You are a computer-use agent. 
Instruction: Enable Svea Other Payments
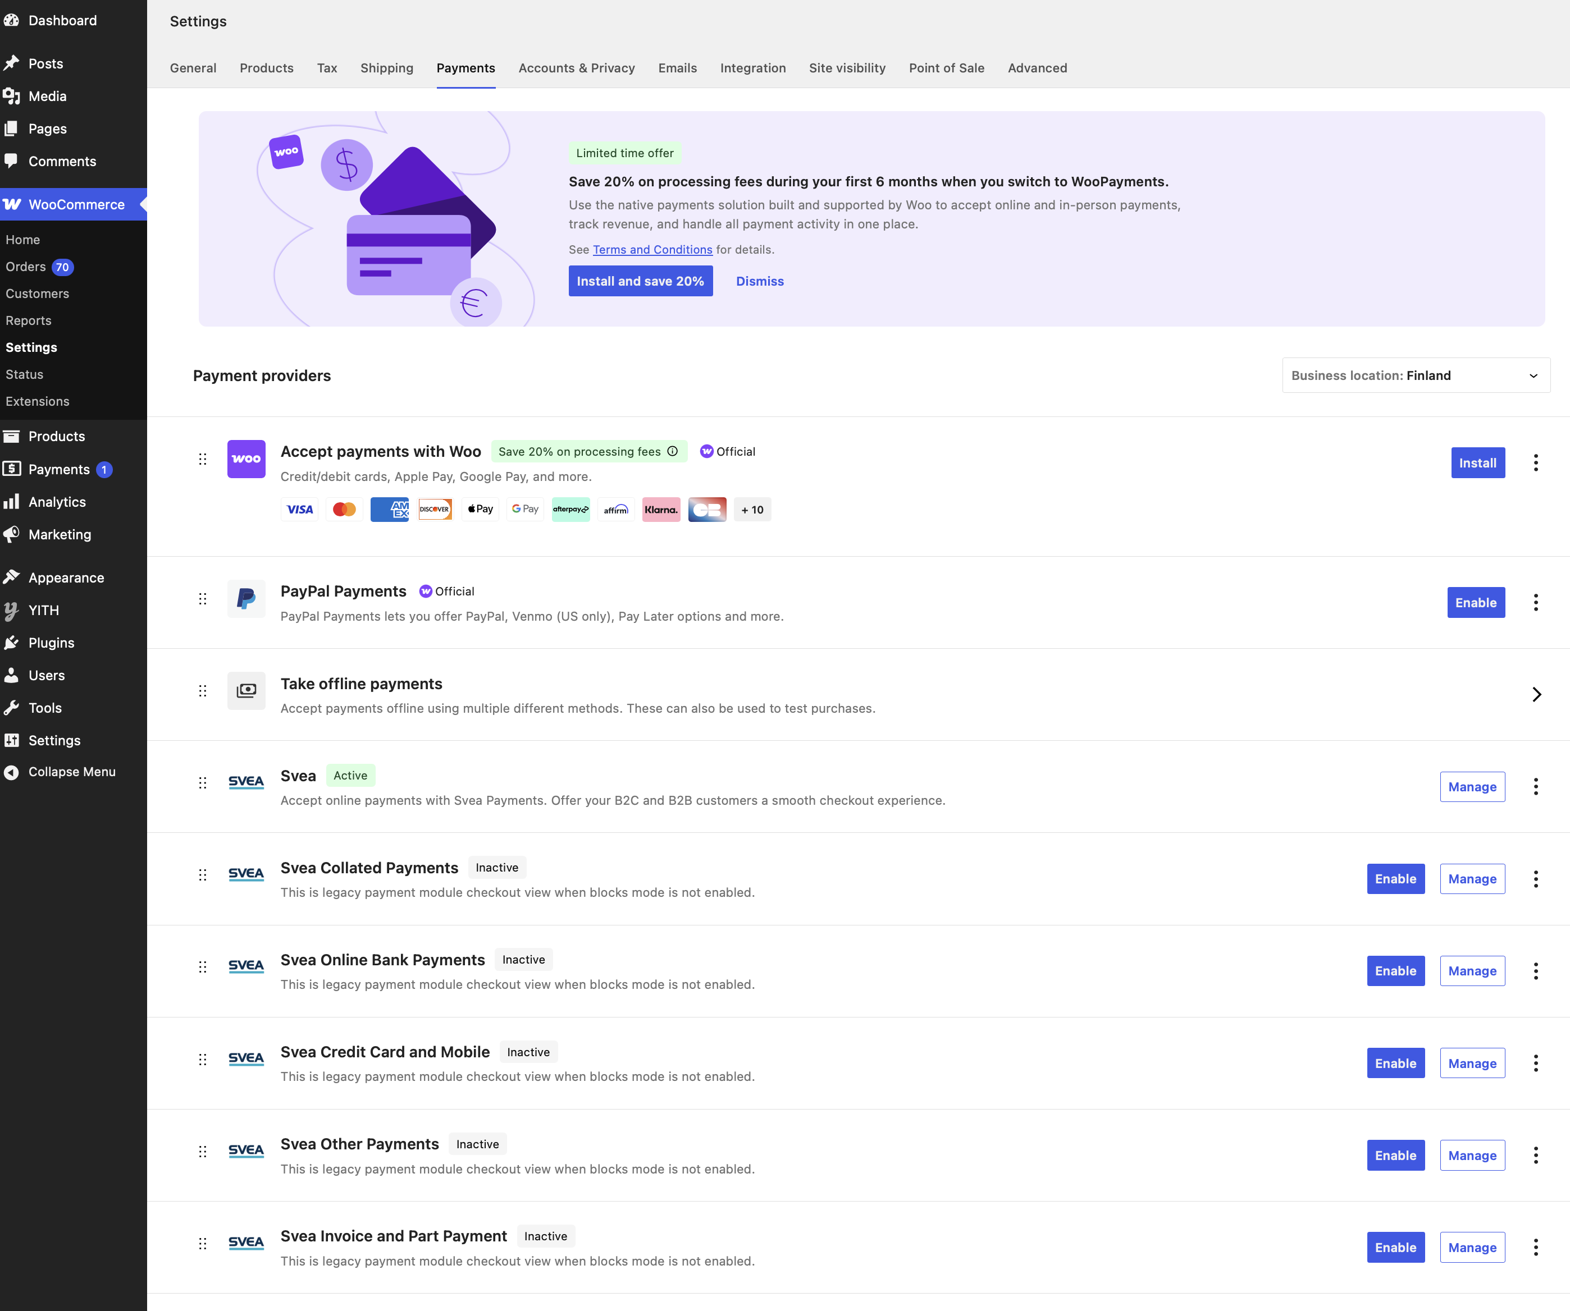(x=1396, y=1155)
